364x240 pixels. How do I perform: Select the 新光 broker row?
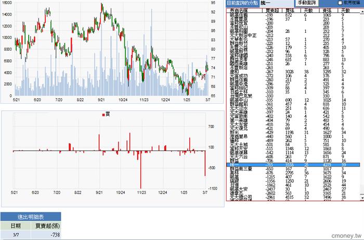tap(293, 132)
